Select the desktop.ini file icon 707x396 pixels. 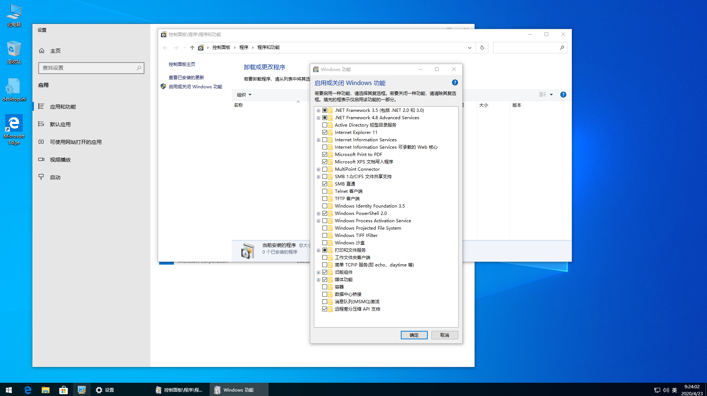click(14, 90)
